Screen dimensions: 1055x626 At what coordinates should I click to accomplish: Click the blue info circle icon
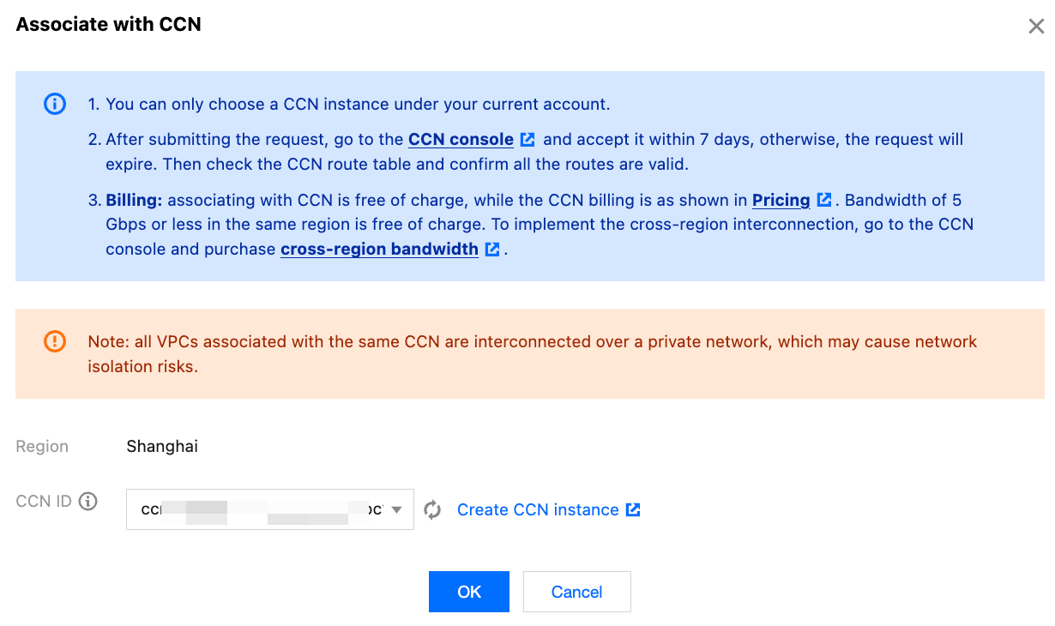pyautogui.click(x=54, y=105)
